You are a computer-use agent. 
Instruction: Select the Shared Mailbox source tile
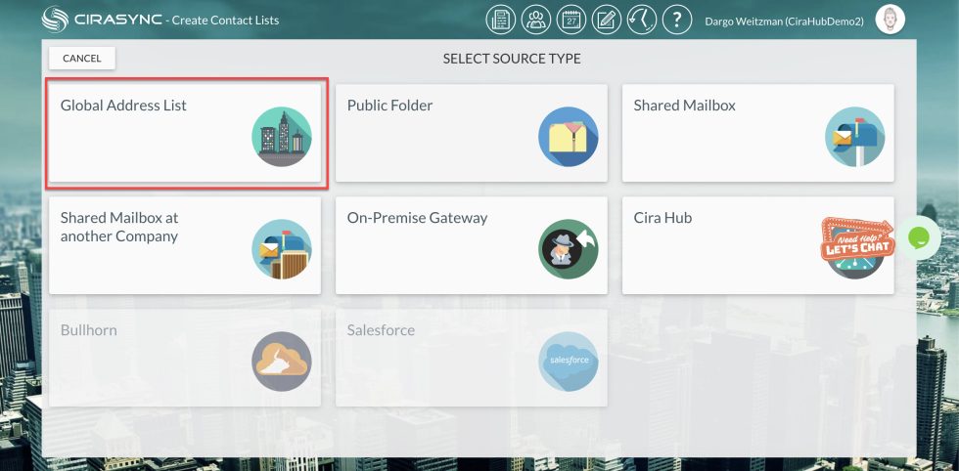757,133
